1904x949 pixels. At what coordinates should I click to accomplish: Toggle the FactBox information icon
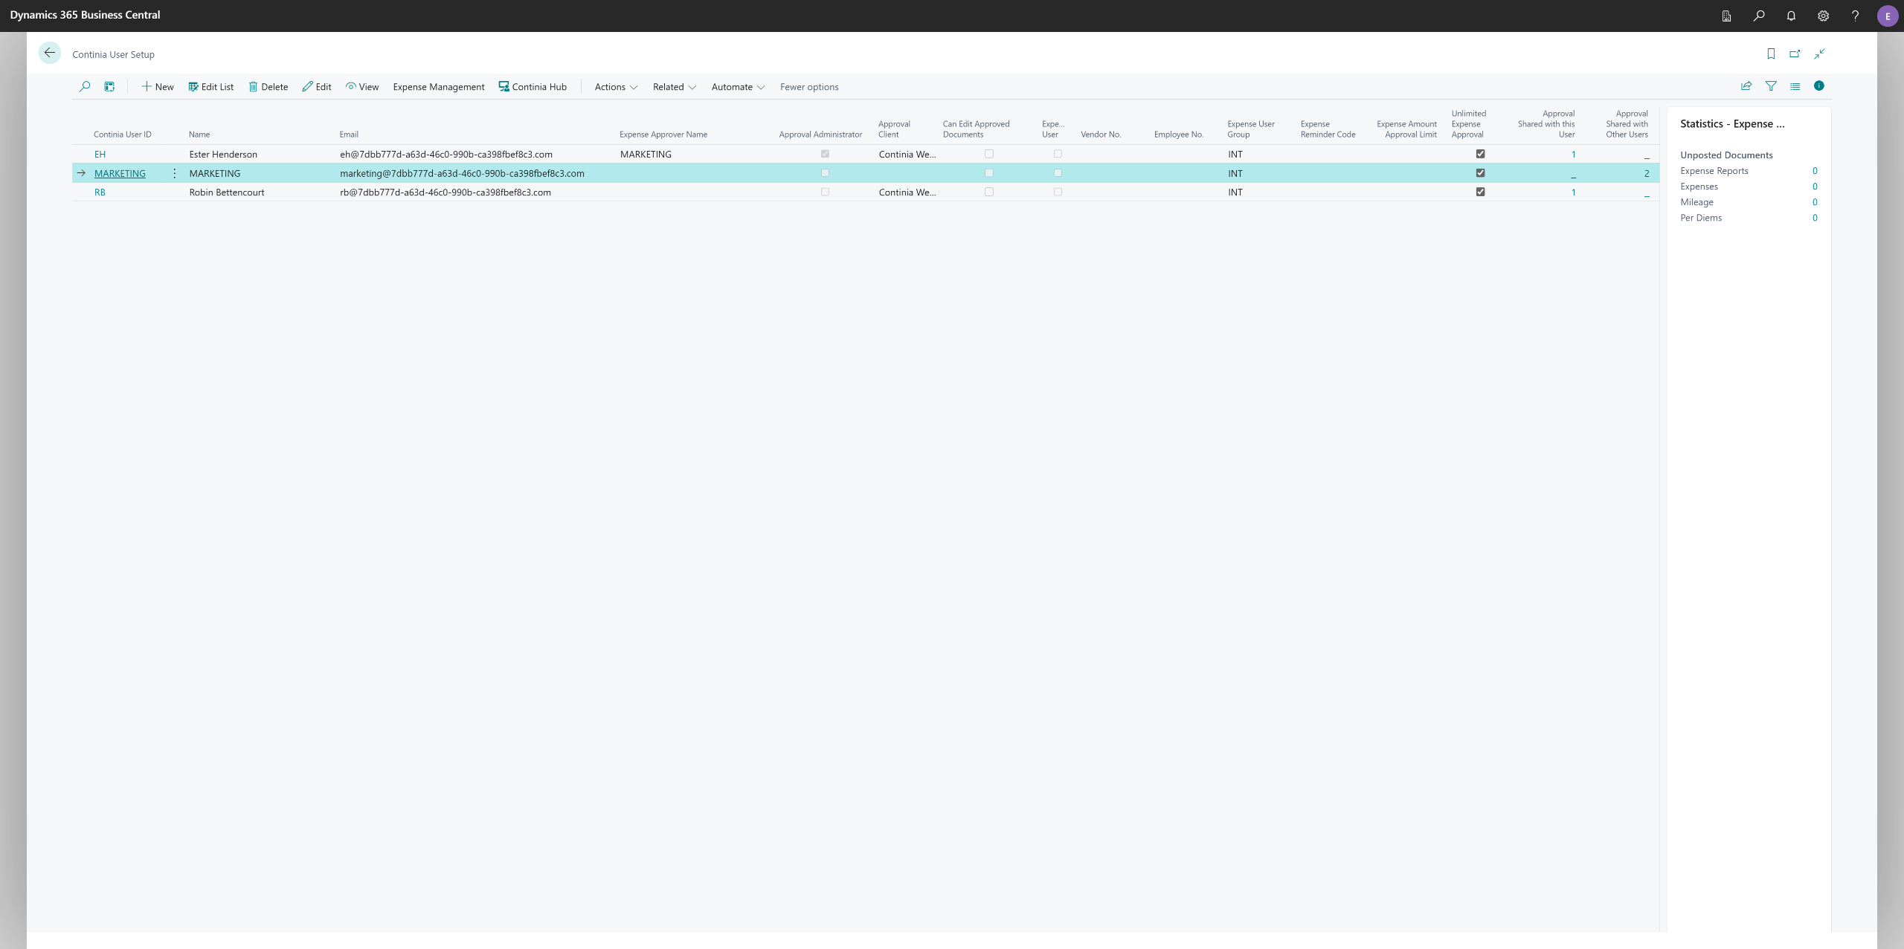tap(1818, 86)
